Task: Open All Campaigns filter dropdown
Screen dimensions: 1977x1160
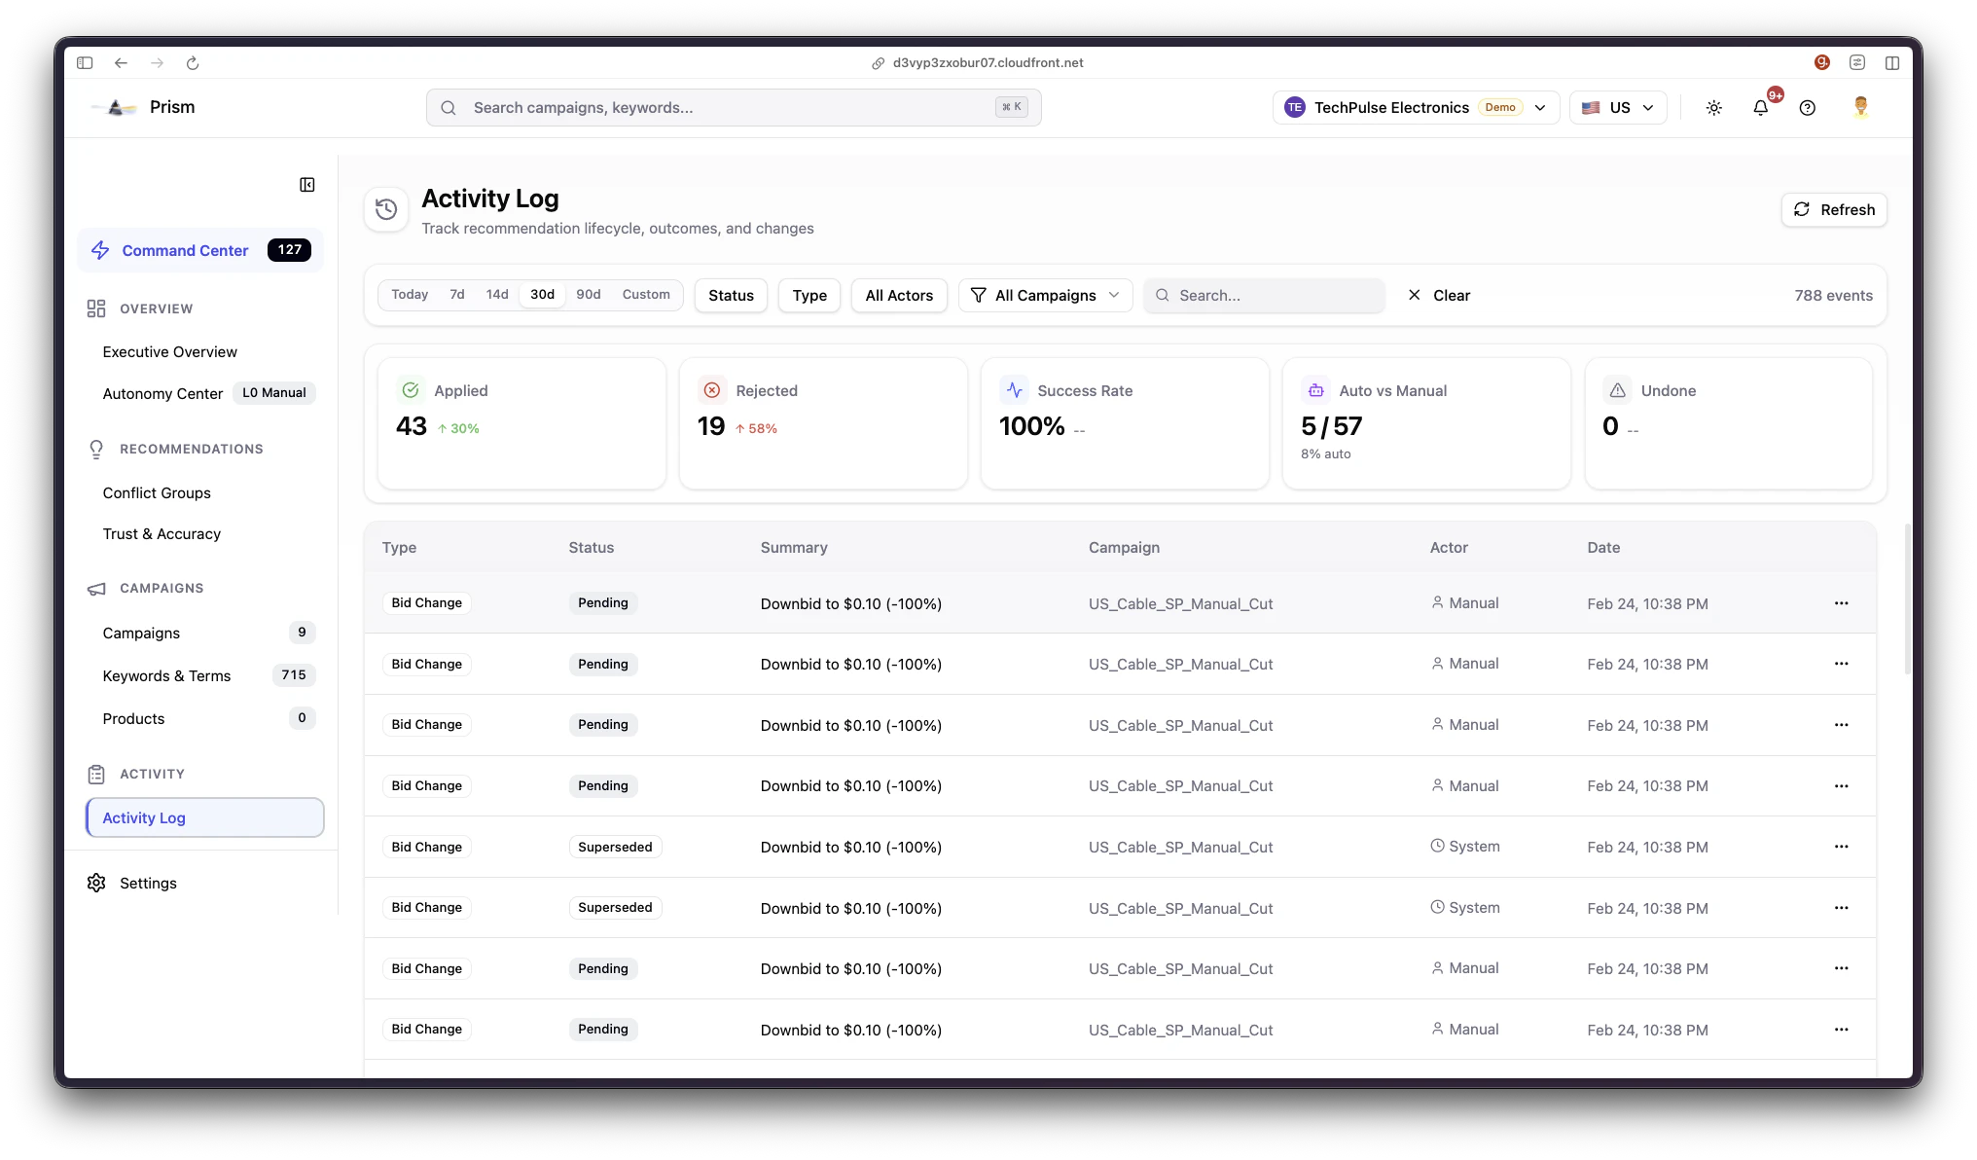Action: point(1045,295)
